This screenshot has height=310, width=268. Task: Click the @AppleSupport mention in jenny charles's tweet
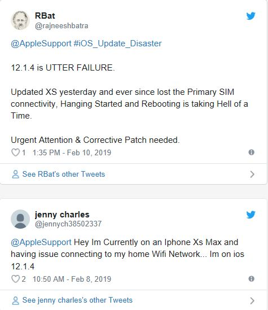[x=41, y=242]
